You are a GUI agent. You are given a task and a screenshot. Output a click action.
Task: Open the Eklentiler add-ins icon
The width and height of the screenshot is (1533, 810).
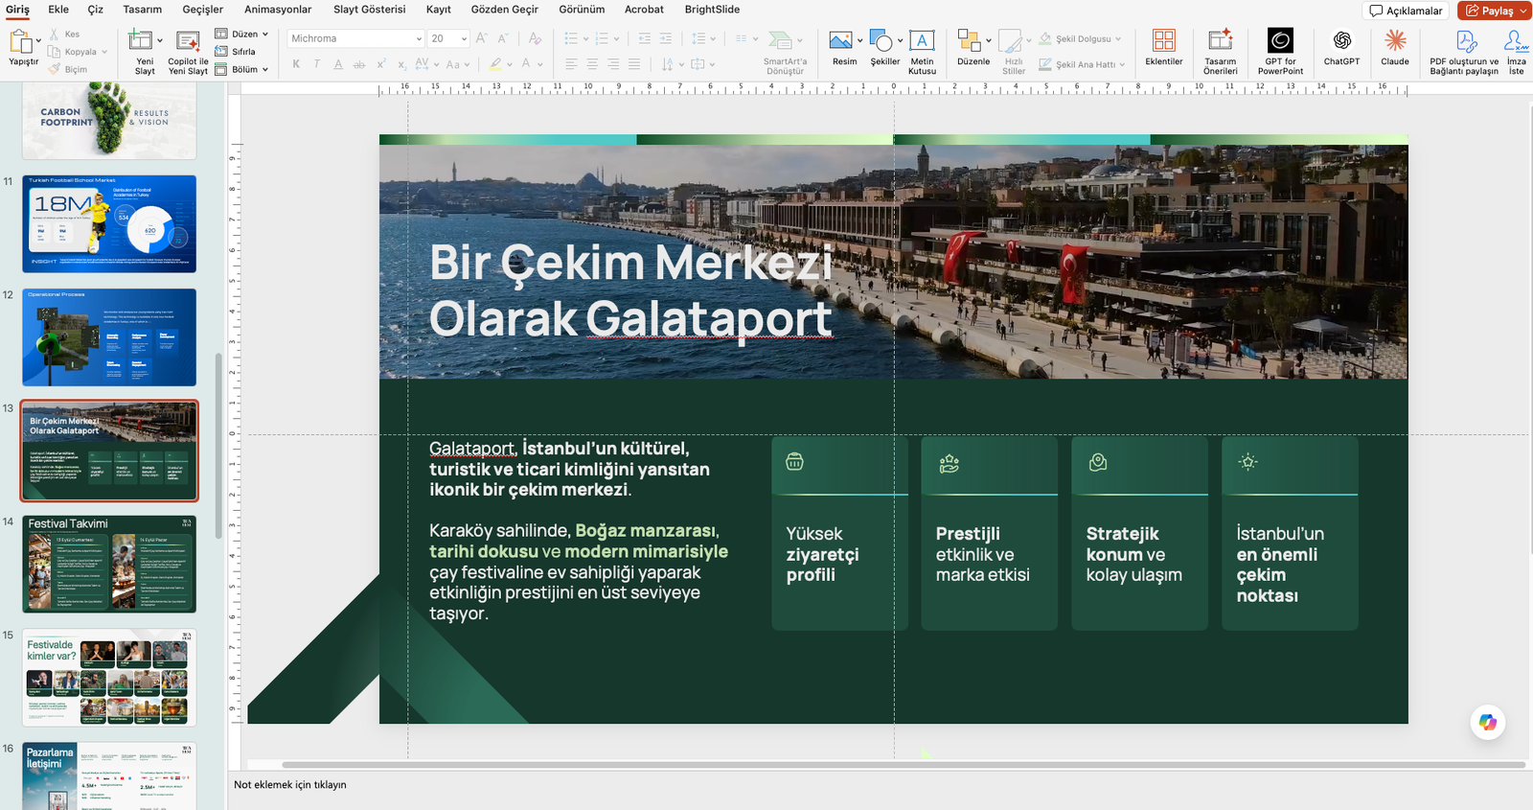[1164, 40]
